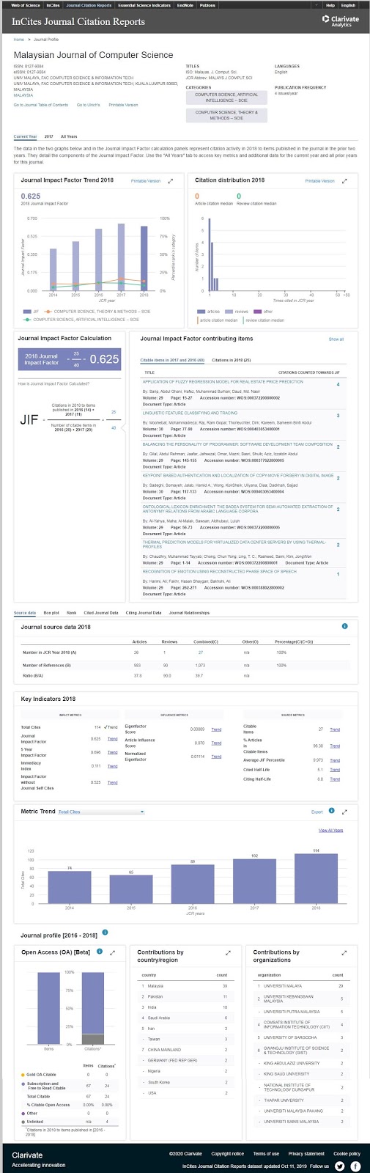370x1173 pixels.
Task: Expand the Metric Trend chart panel
Action: [x=344, y=812]
